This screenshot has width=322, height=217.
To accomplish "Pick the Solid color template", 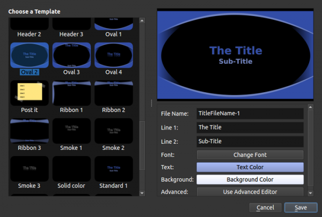I will (x=71, y=168).
